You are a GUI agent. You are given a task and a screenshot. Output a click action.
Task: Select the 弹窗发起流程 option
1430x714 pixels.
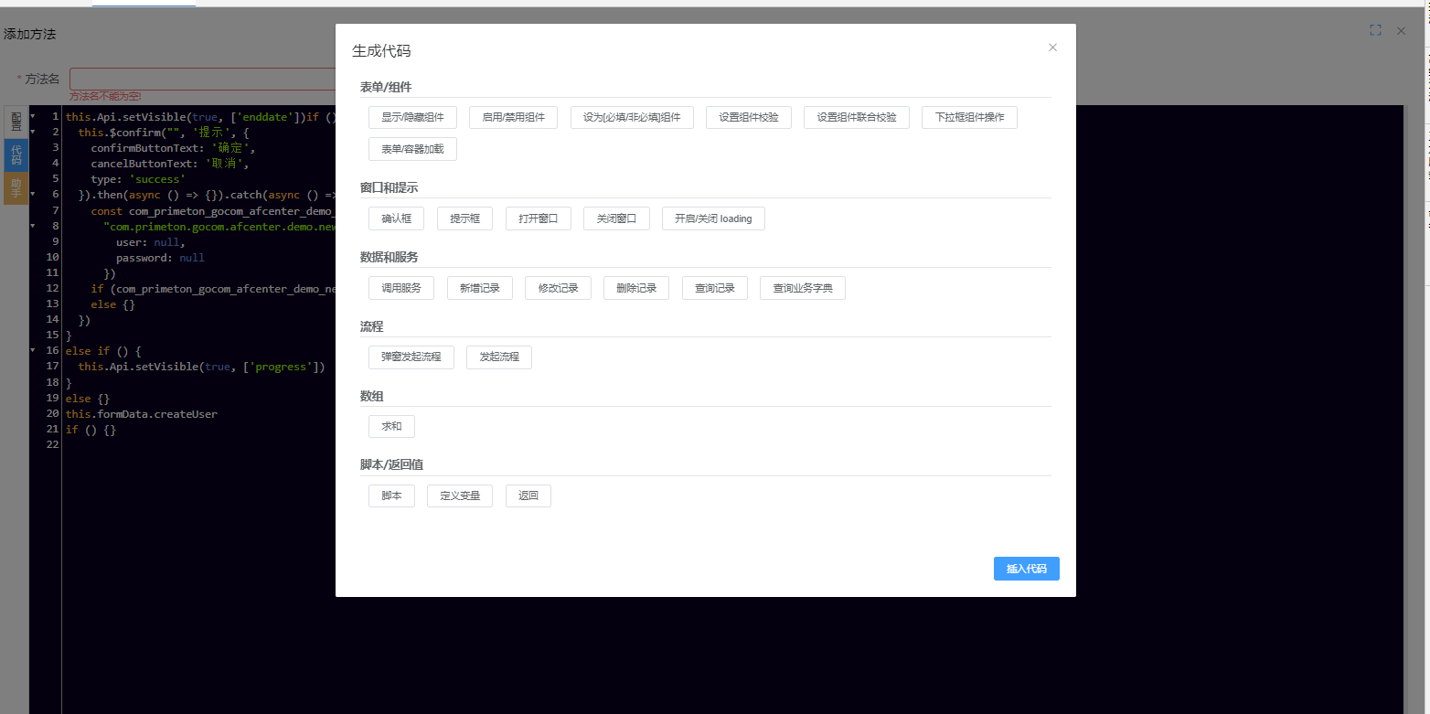tap(411, 357)
